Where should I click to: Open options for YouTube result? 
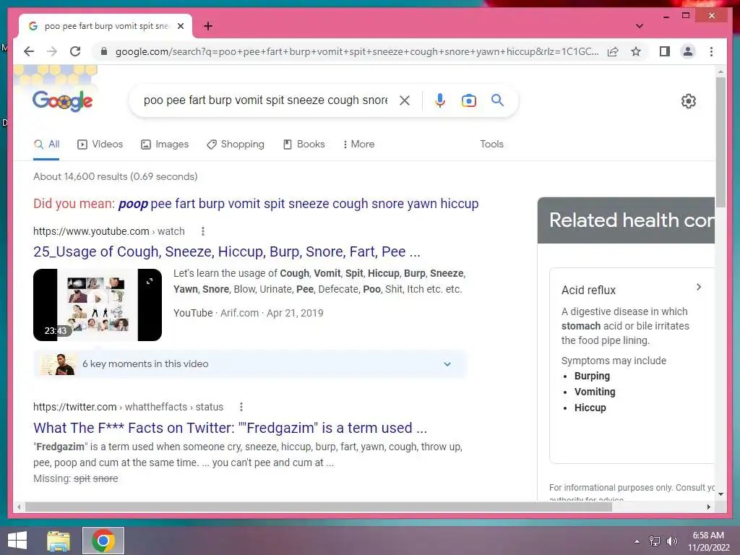202,231
